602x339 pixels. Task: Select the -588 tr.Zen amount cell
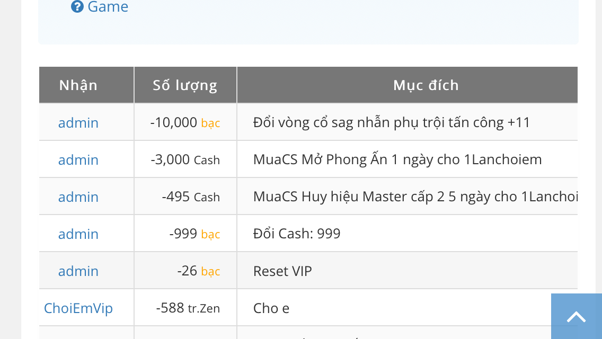(188, 308)
